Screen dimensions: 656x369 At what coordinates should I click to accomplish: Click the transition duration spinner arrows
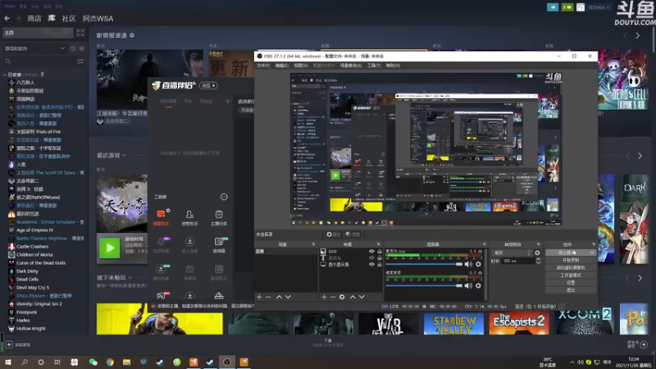pyautogui.click(x=538, y=261)
